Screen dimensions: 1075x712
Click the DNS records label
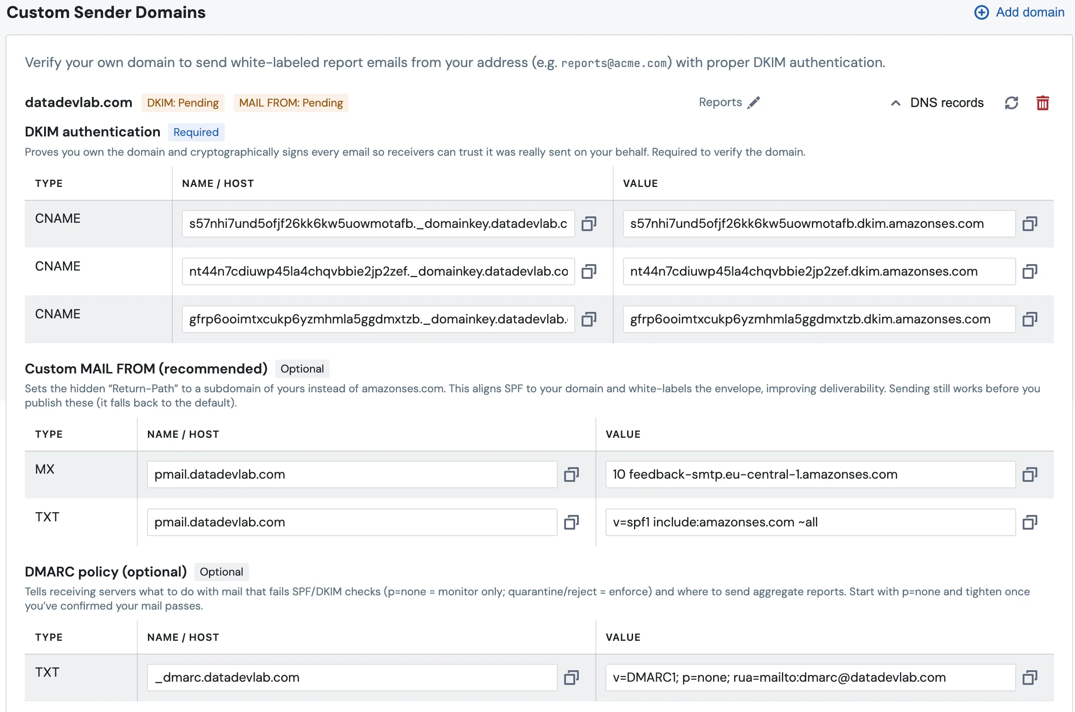coord(947,103)
